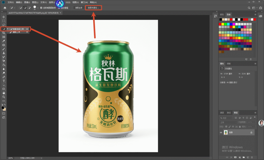Toggle lock all in the Layers panel

240,127
